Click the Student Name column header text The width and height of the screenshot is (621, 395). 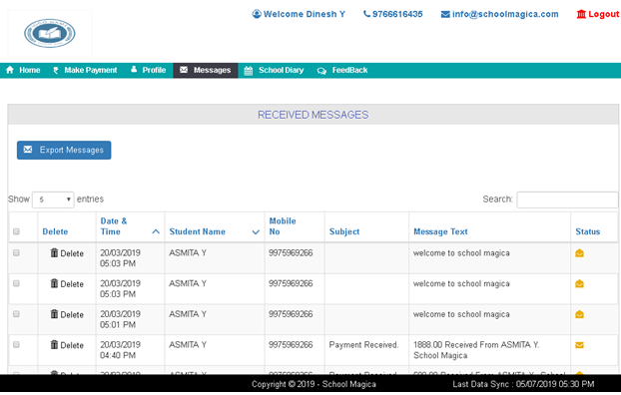pyautogui.click(x=198, y=232)
